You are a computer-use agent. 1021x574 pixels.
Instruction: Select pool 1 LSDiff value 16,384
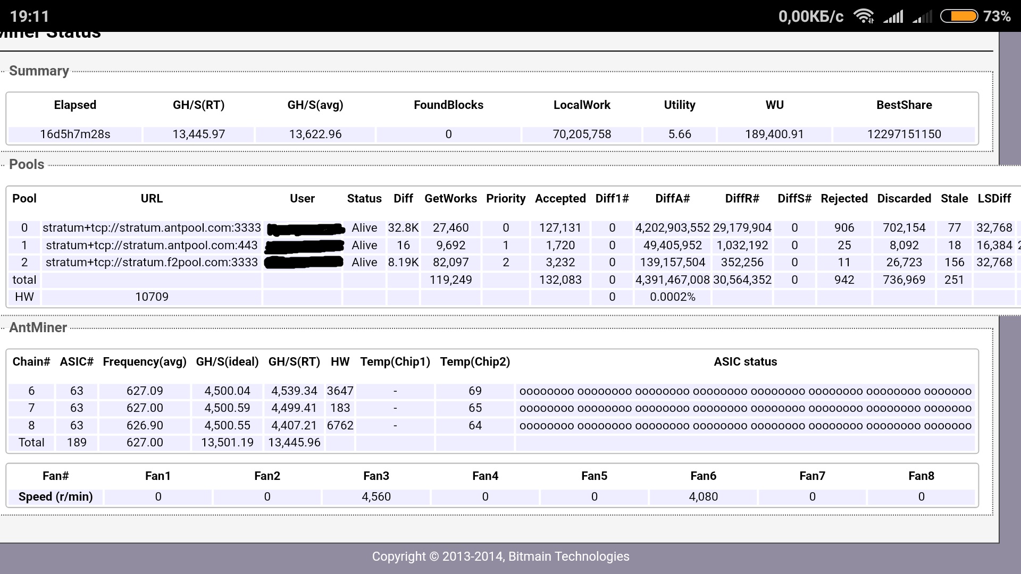994,246
